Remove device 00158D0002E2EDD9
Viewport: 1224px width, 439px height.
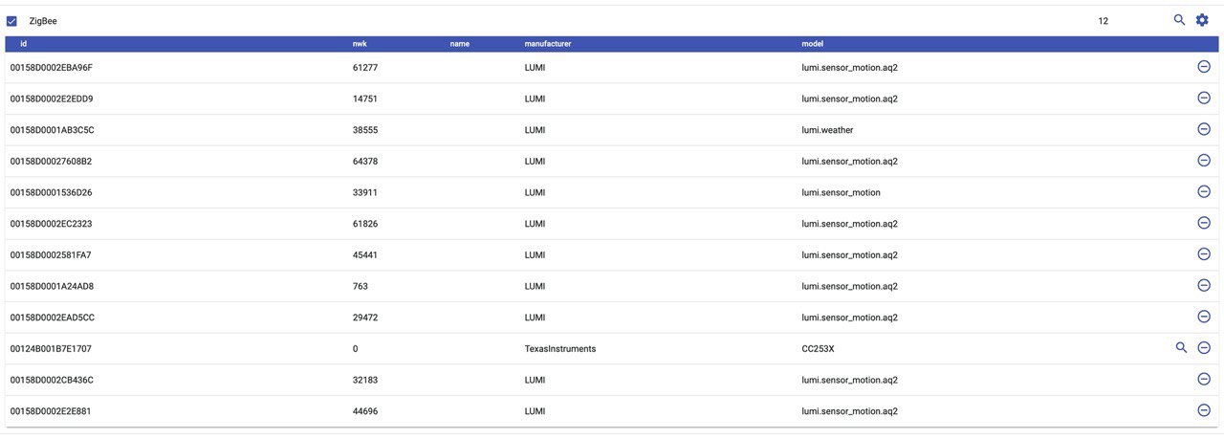click(x=1204, y=98)
